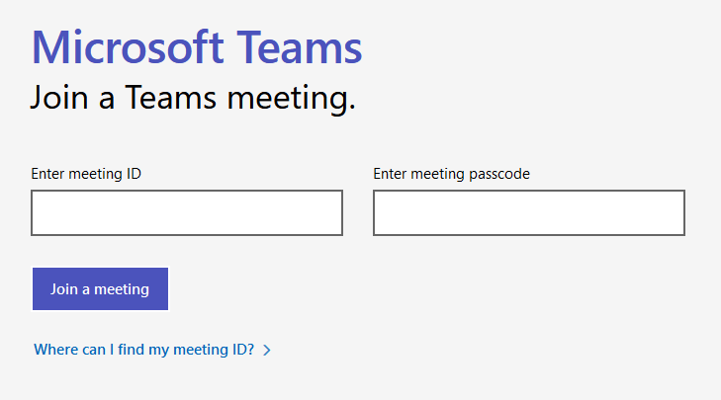721x400 pixels.
Task: Follow the link about finding your meeting ID
Action: point(144,350)
